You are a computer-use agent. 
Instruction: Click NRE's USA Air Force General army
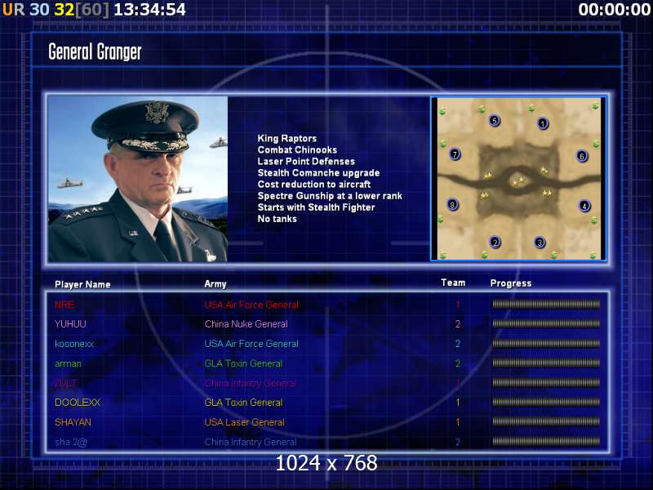pyautogui.click(x=251, y=305)
